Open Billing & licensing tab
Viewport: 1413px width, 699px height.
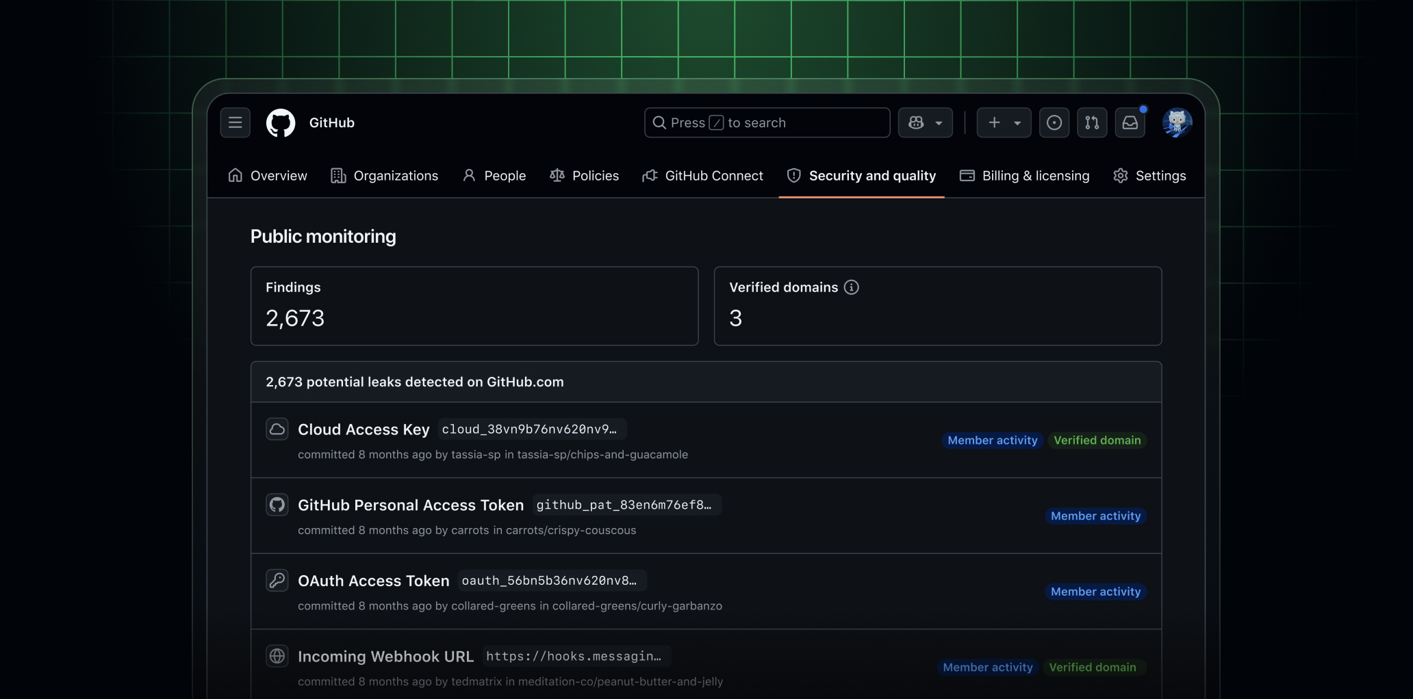click(1025, 176)
